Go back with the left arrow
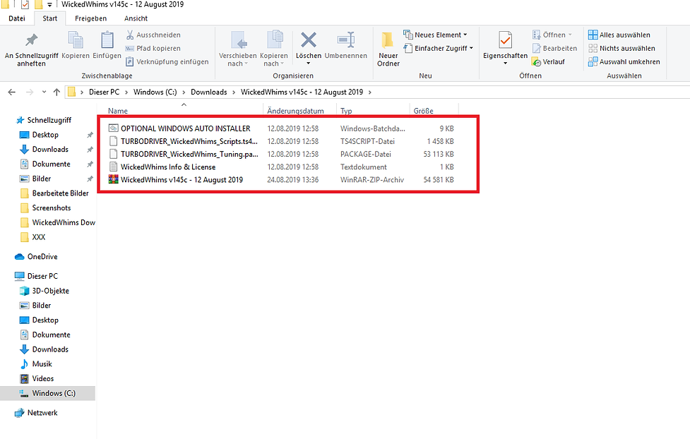 [12, 92]
